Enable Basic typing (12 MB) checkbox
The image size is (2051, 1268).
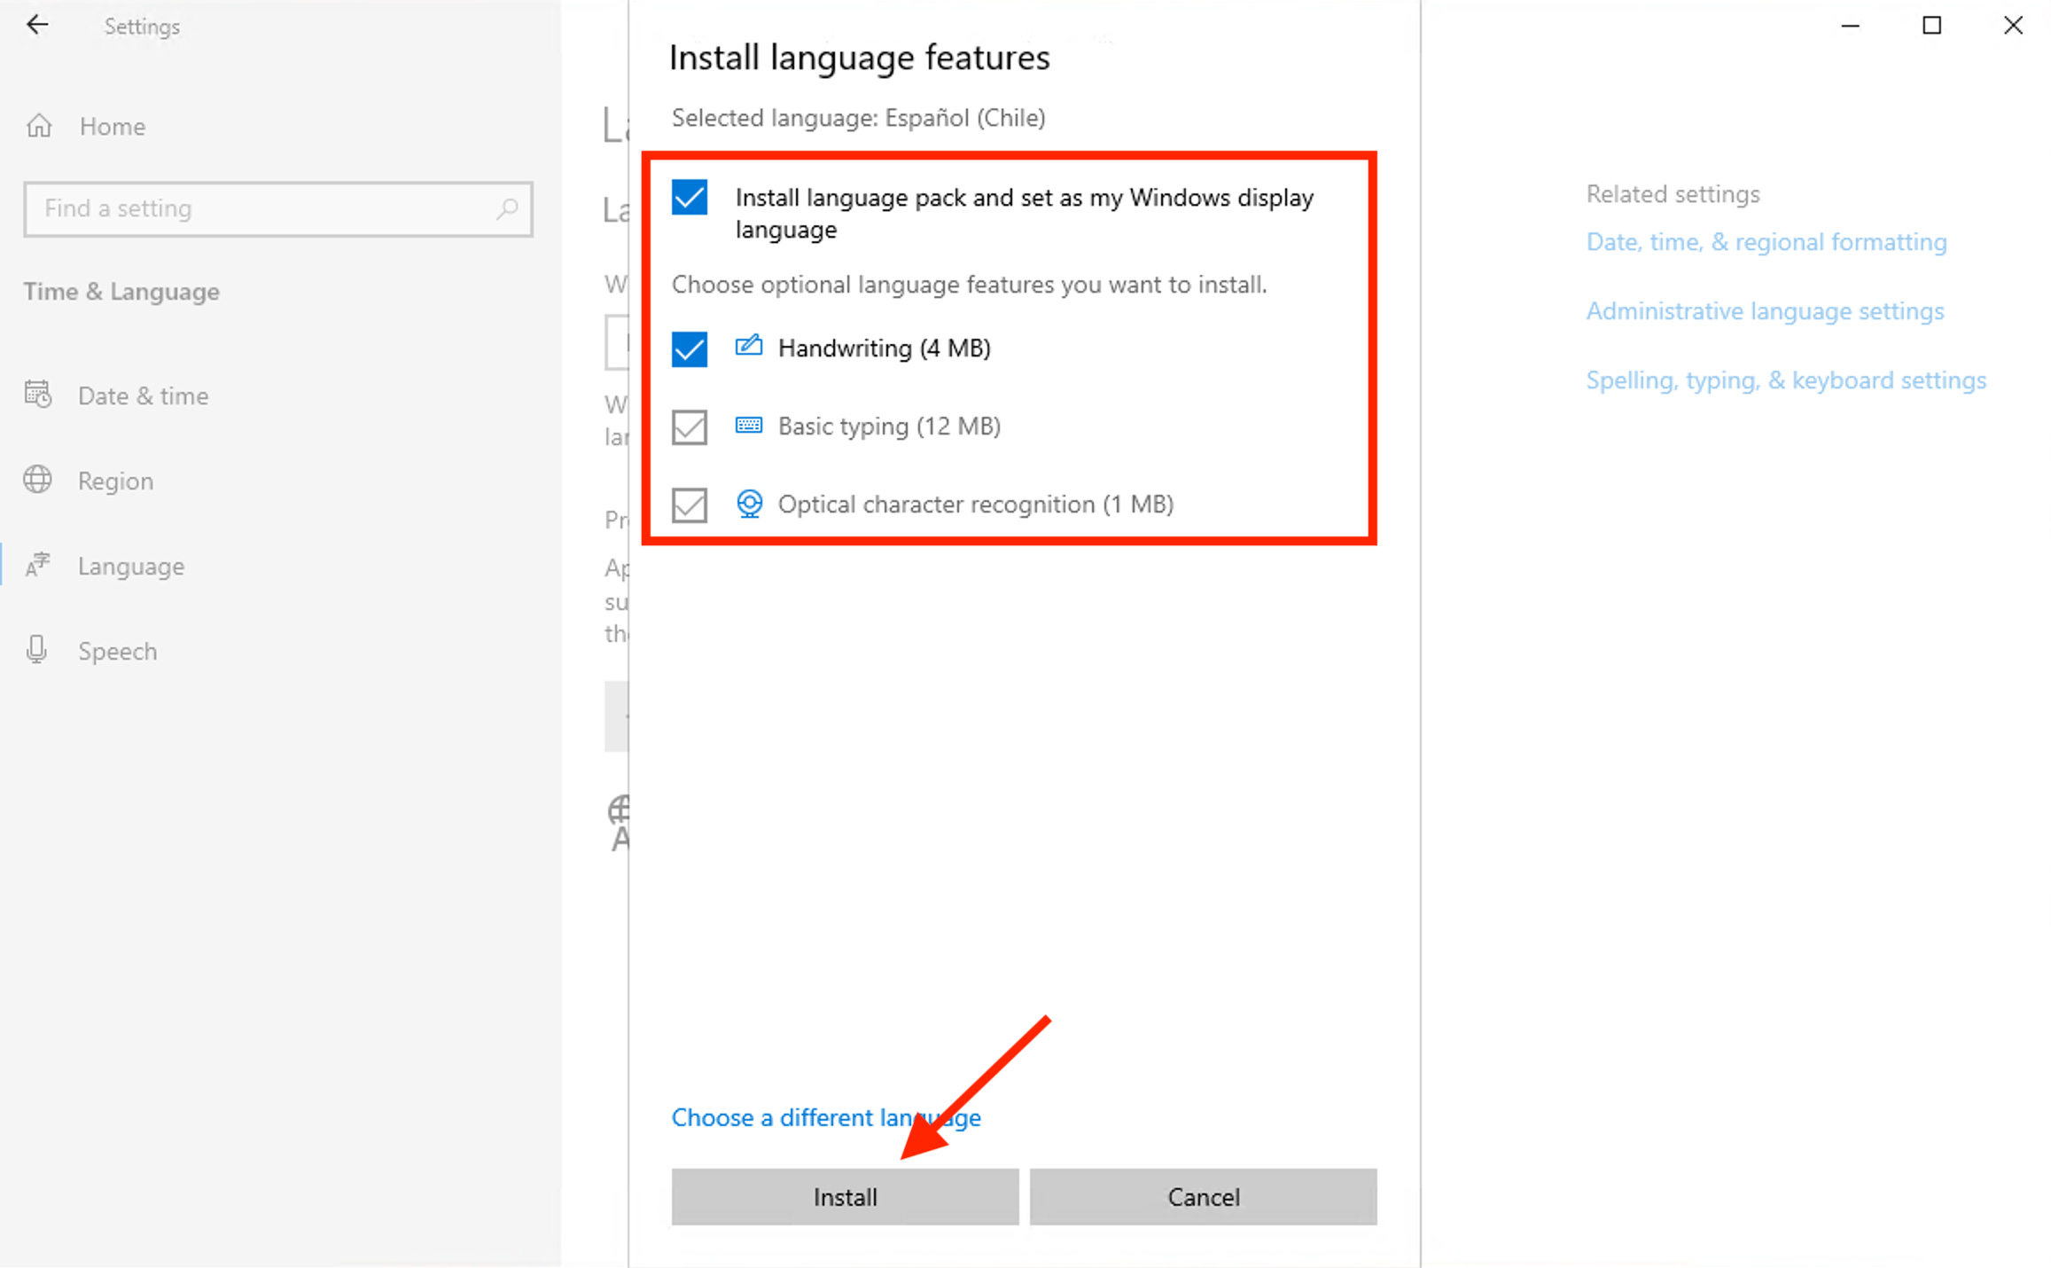(x=689, y=425)
